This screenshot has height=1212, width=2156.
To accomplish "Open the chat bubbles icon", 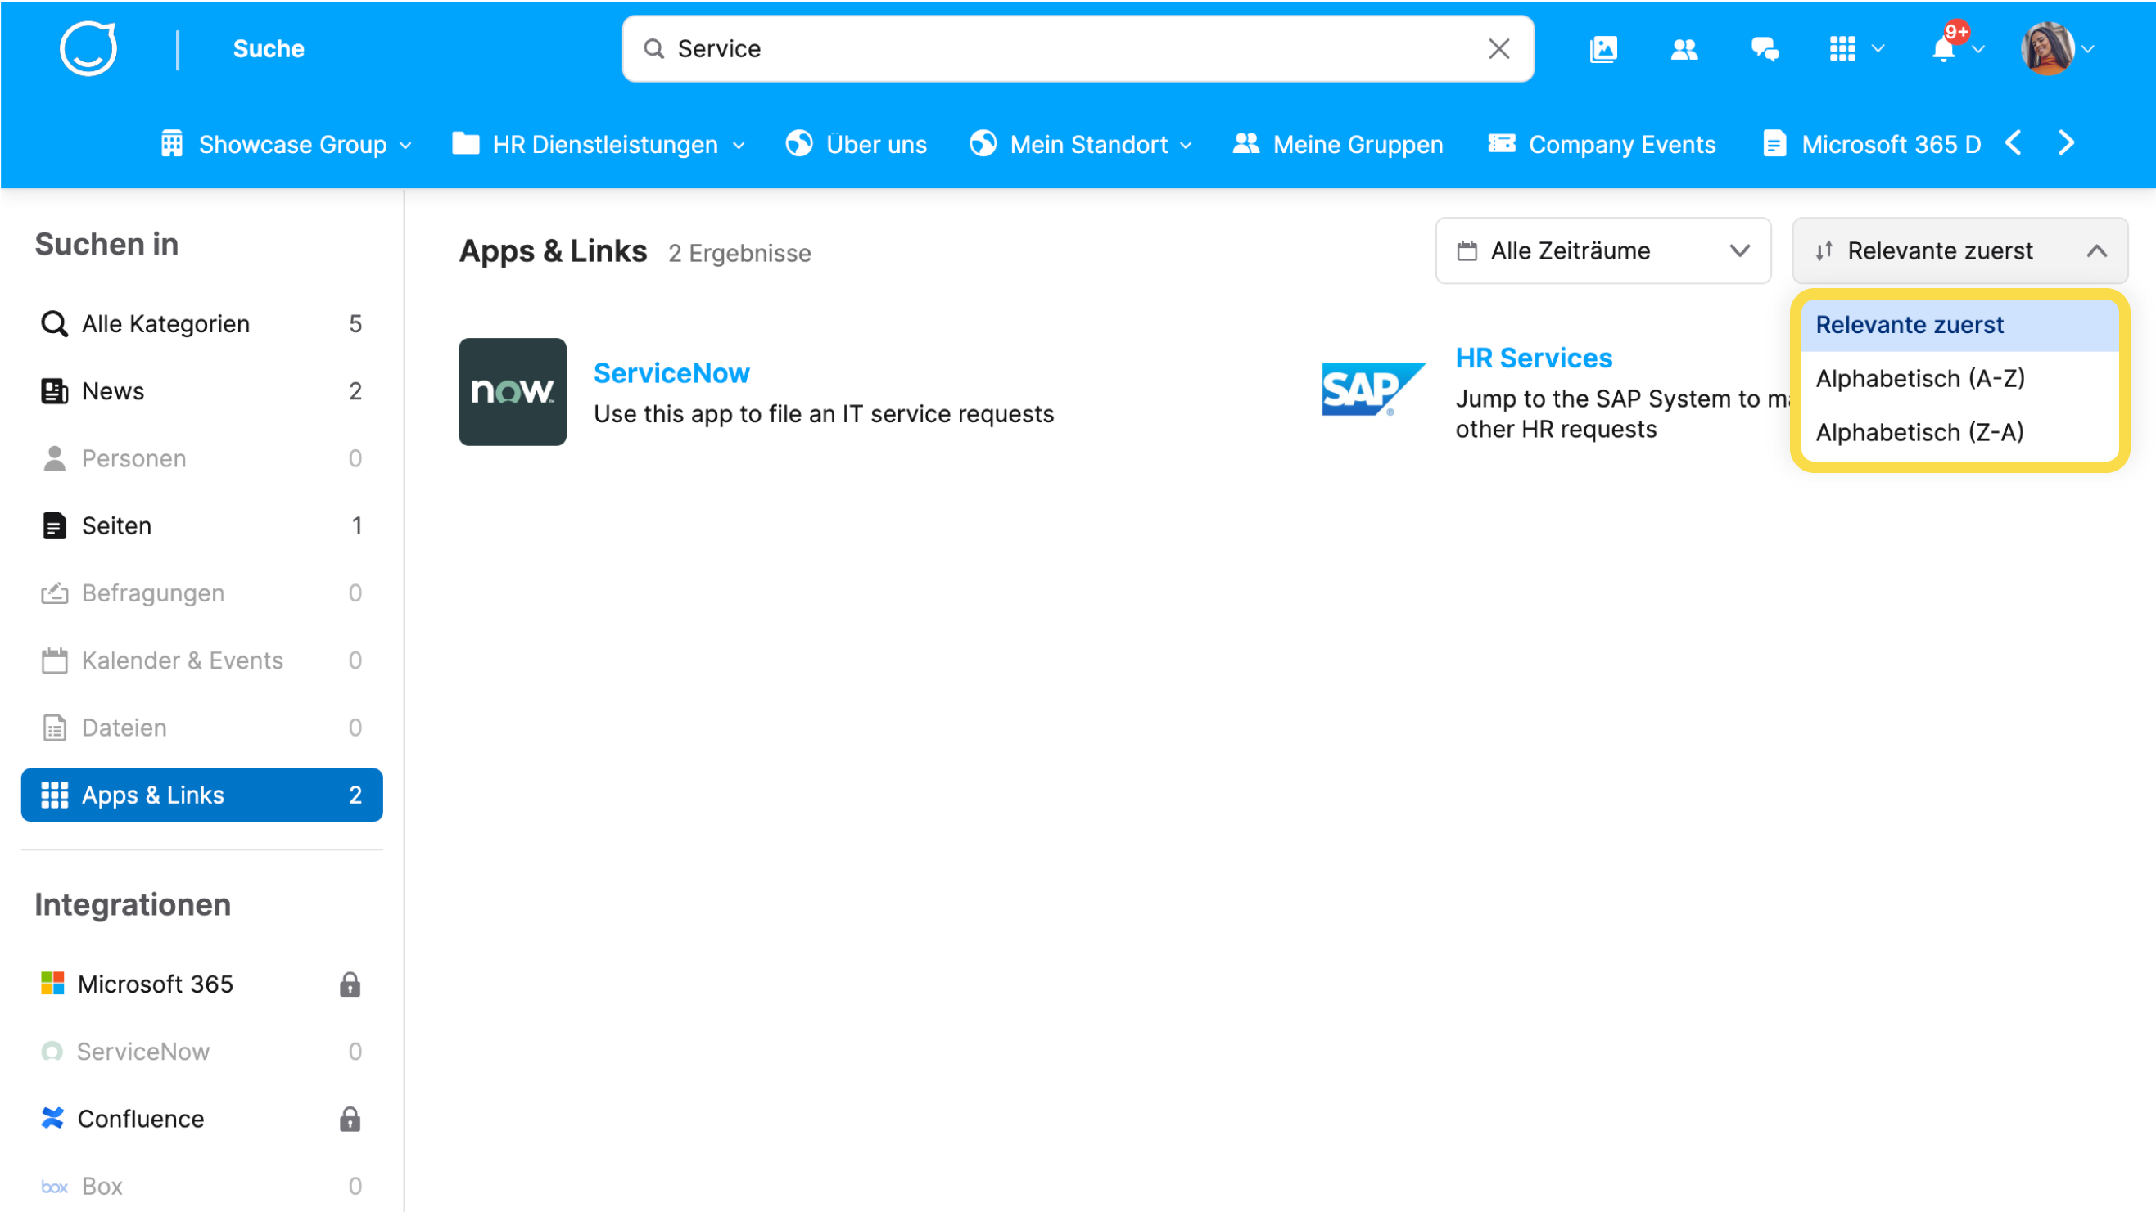I will pyautogui.click(x=1765, y=49).
